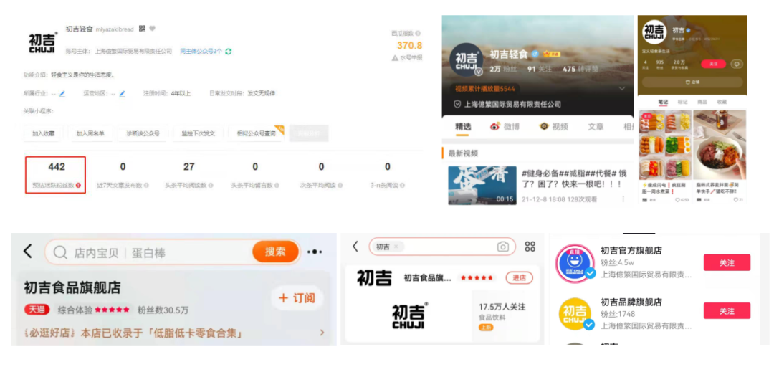This screenshot has height=367, width=774.
Task: Click the shield icon before 上海億繁国际贸易有限责任公司
Action: point(457,104)
